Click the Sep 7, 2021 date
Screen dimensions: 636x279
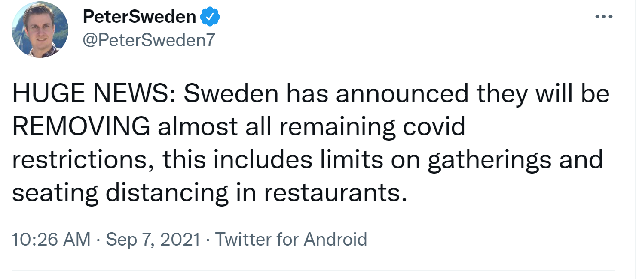153,239
